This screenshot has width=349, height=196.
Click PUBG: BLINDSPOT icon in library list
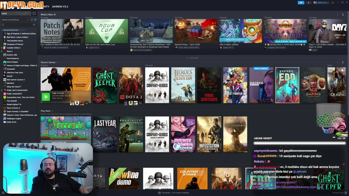(x=5, y=94)
